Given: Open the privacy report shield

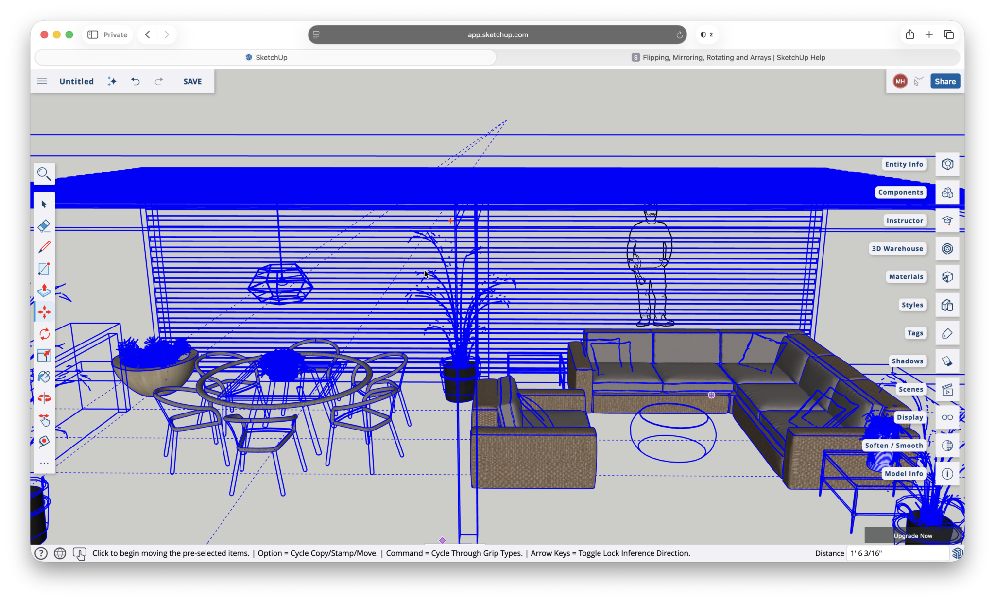Looking at the screenshot, I should click(707, 34).
